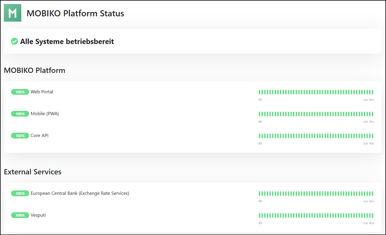This screenshot has height=235, width=386.
Task: Click the green MOBIKO M logo
Action: click(13, 13)
